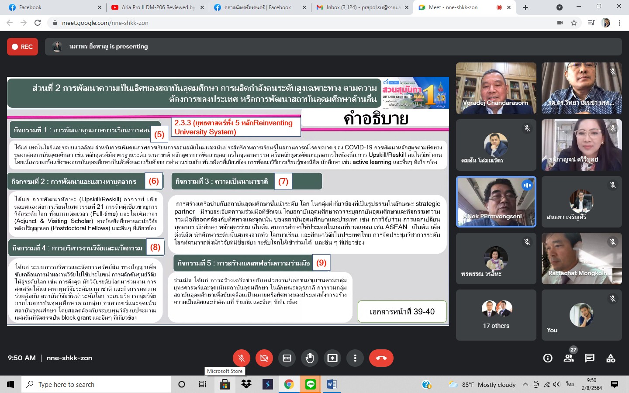Click the red REC recording indicator
629x393 pixels.
coord(22,47)
